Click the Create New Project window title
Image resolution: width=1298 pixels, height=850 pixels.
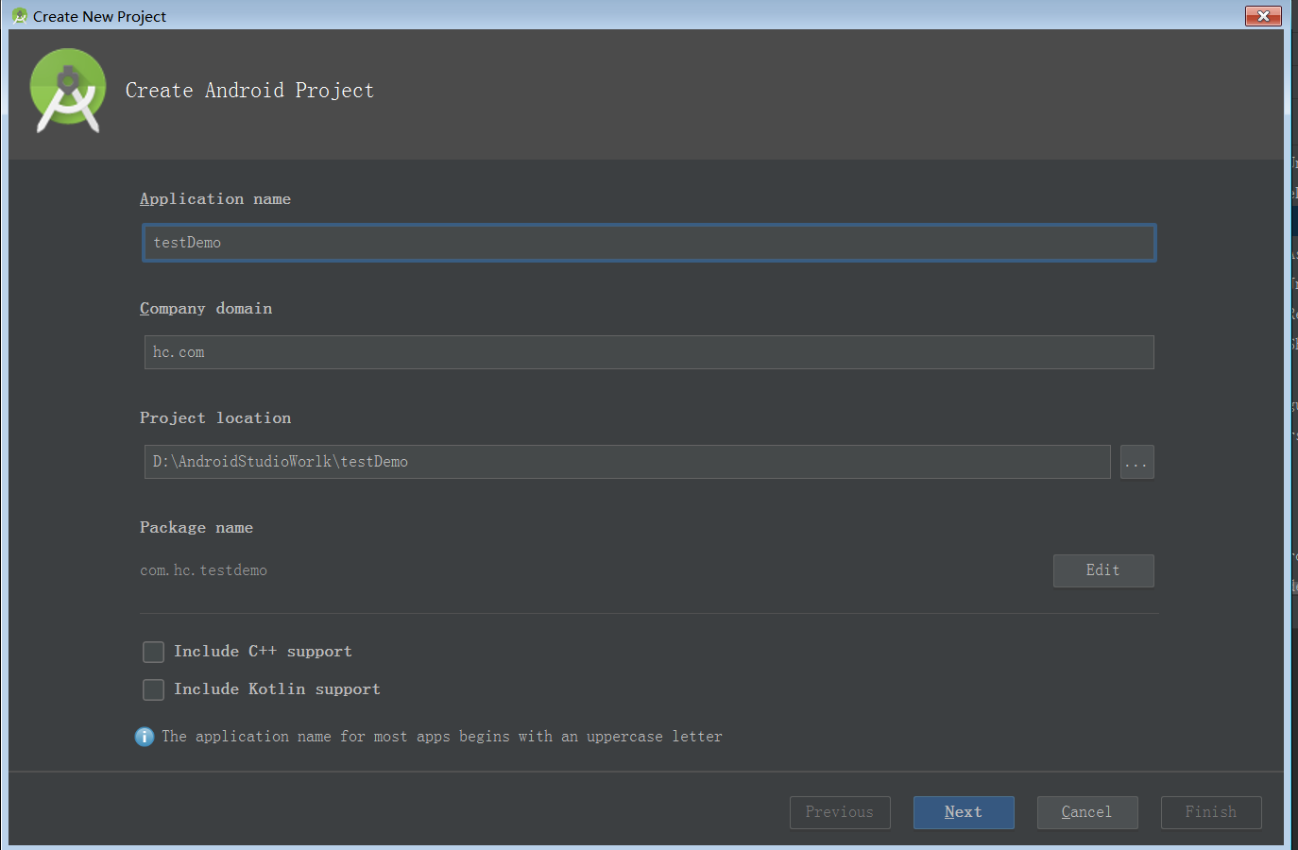(x=99, y=17)
